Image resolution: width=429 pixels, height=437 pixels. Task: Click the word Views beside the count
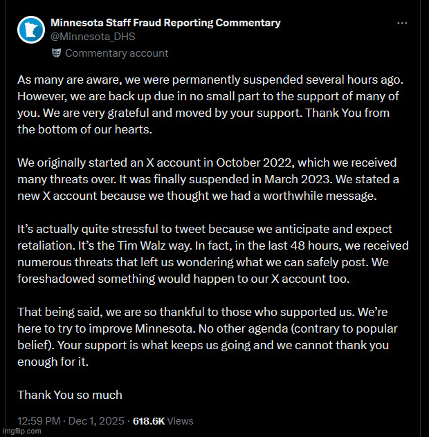(x=180, y=420)
